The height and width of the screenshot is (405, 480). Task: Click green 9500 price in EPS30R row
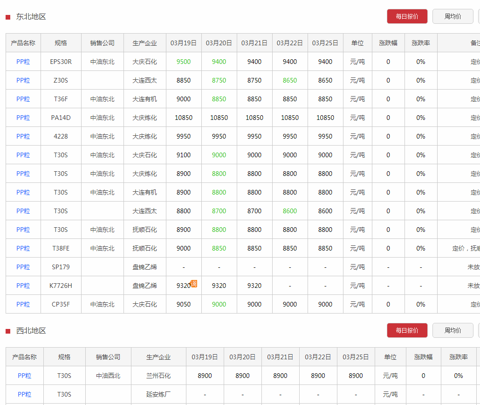pyautogui.click(x=184, y=62)
